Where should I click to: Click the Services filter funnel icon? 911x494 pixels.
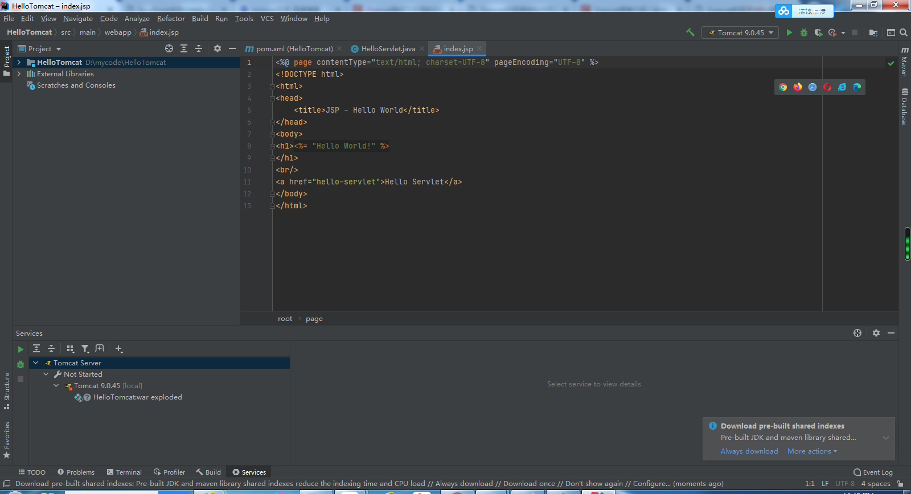click(85, 349)
